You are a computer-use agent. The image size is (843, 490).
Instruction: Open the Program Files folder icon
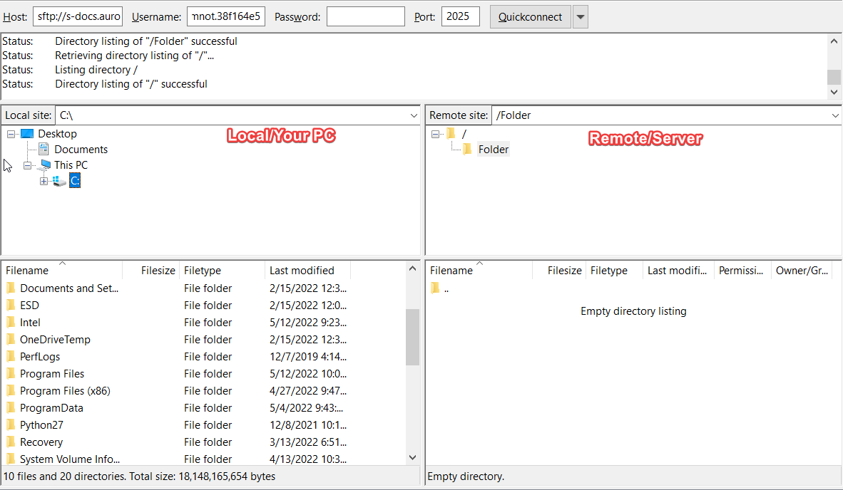coord(10,373)
